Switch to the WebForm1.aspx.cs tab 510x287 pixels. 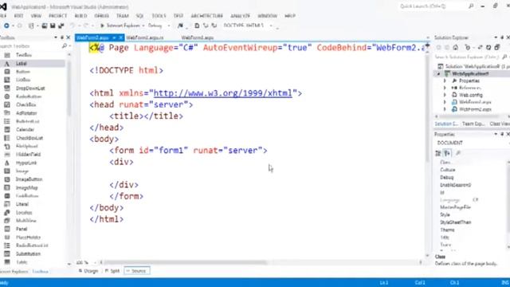145,37
